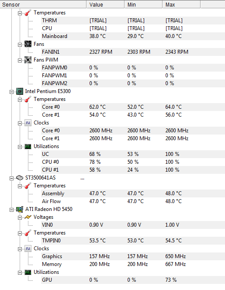Screen dimensions: 225x290
Task: Click the Max column header
Action: (x=181, y=4)
